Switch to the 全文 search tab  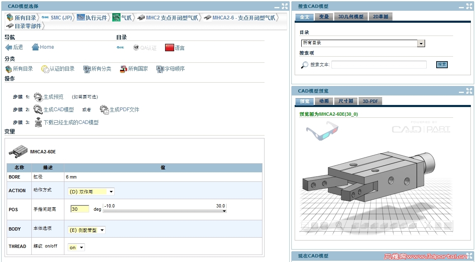(305, 17)
